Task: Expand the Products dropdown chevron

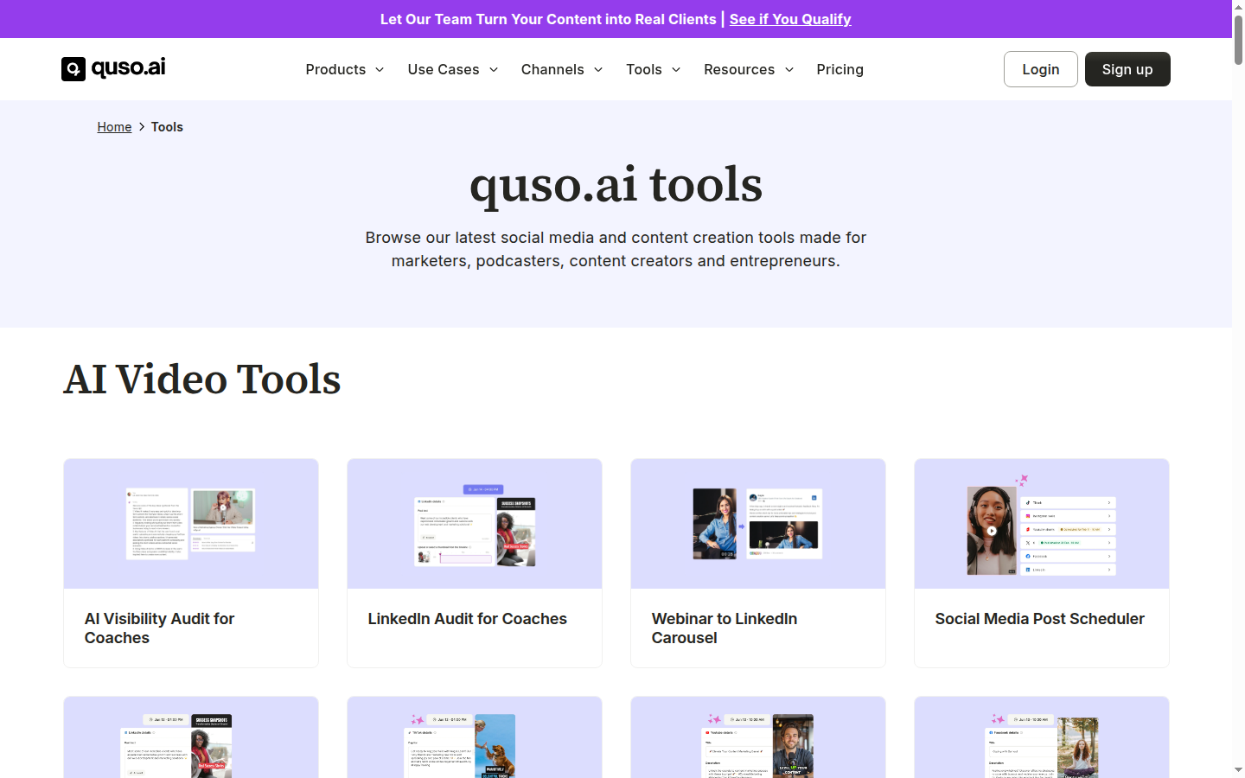Action: 380,70
